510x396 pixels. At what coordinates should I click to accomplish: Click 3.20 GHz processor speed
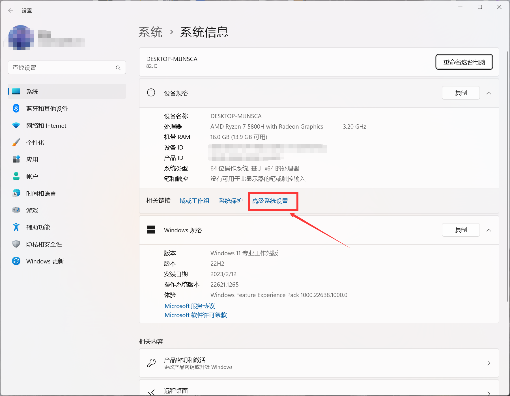[x=354, y=126]
